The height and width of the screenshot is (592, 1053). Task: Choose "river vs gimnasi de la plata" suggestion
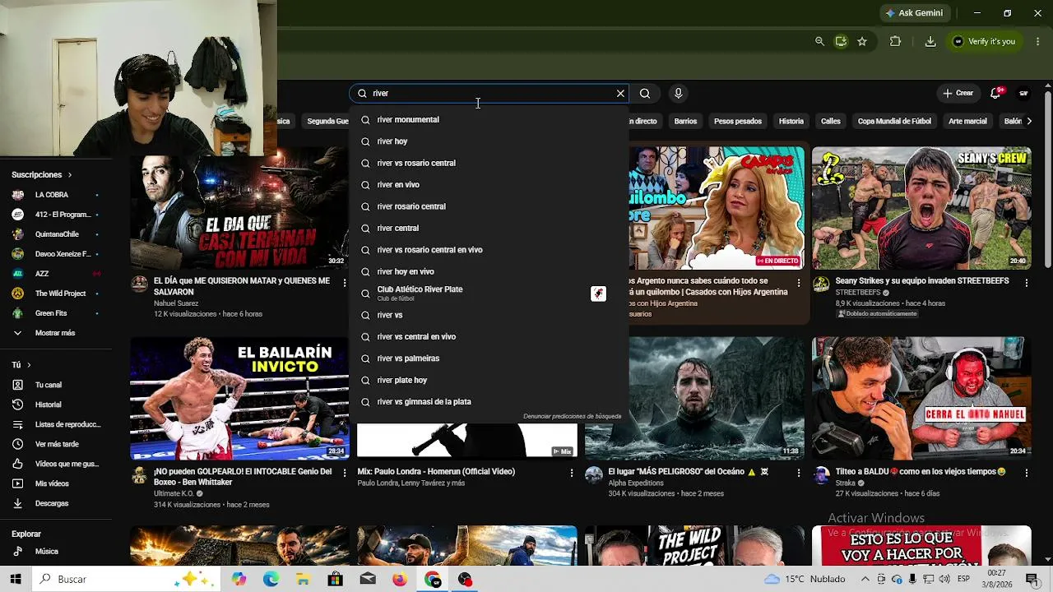[x=489, y=402]
